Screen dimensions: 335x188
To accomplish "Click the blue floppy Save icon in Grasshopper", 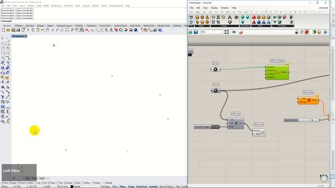I will point(196,32).
